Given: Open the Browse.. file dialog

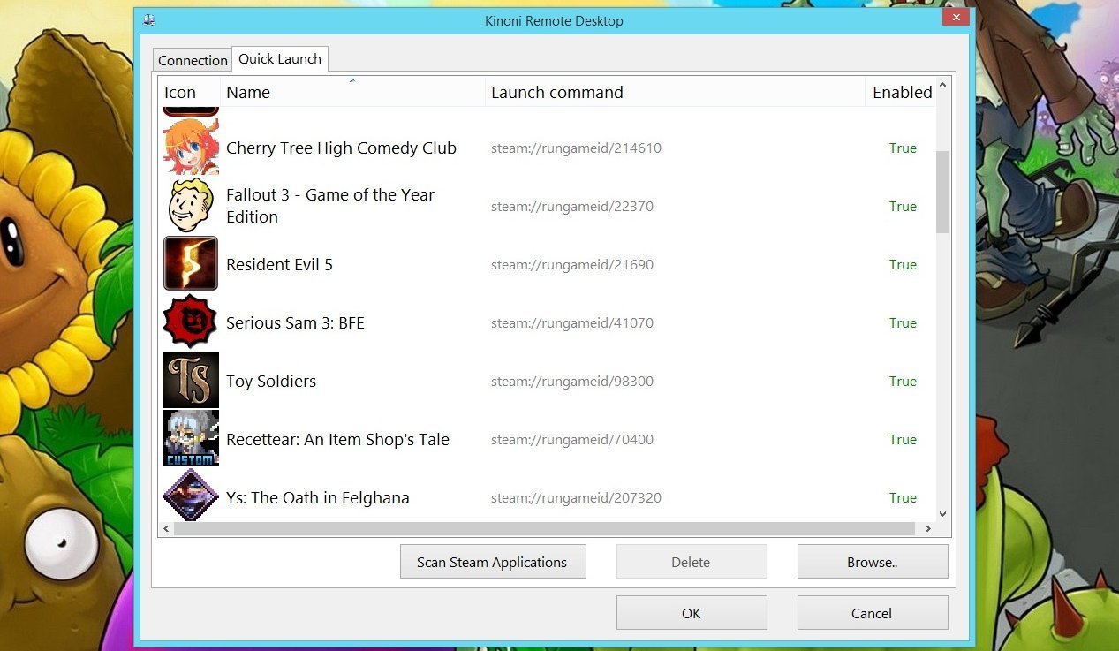Looking at the screenshot, I should (873, 562).
